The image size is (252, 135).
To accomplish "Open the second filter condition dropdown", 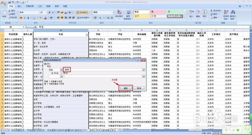I will click(x=61, y=77).
